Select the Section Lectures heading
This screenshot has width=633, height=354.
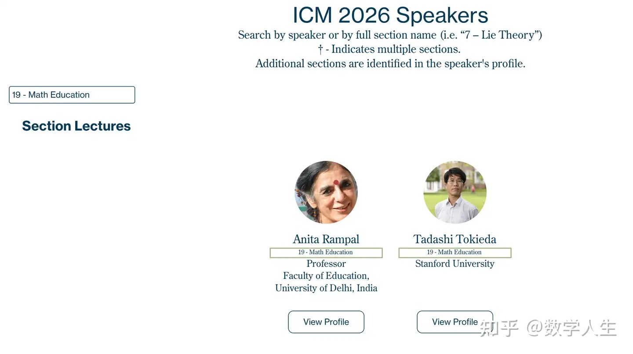coord(76,126)
